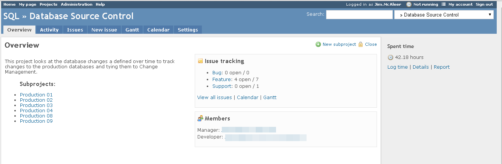Click the padlock Close project icon
502x164 pixels.
click(x=360, y=44)
